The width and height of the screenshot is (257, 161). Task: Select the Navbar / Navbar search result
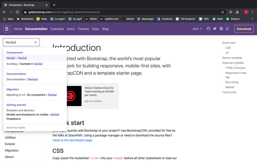click(35, 58)
